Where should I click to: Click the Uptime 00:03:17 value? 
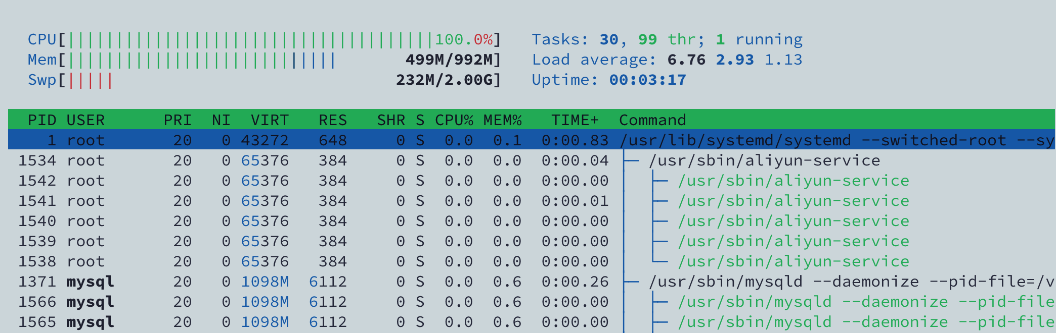pyautogui.click(x=648, y=80)
